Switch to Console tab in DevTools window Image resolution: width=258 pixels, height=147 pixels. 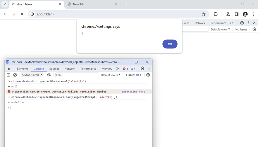(39, 69)
